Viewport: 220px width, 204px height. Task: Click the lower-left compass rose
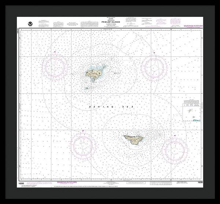83,144
